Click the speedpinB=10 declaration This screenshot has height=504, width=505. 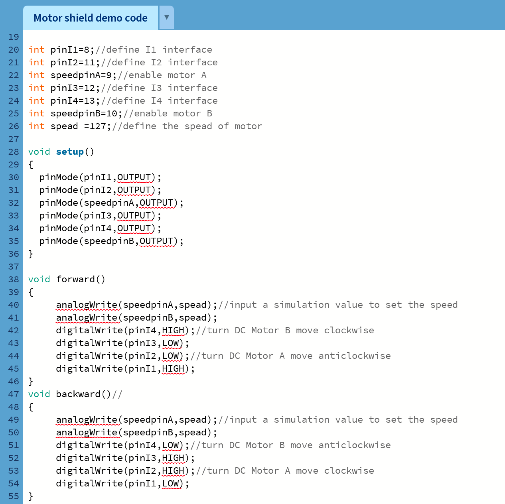click(x=83, y=114)
